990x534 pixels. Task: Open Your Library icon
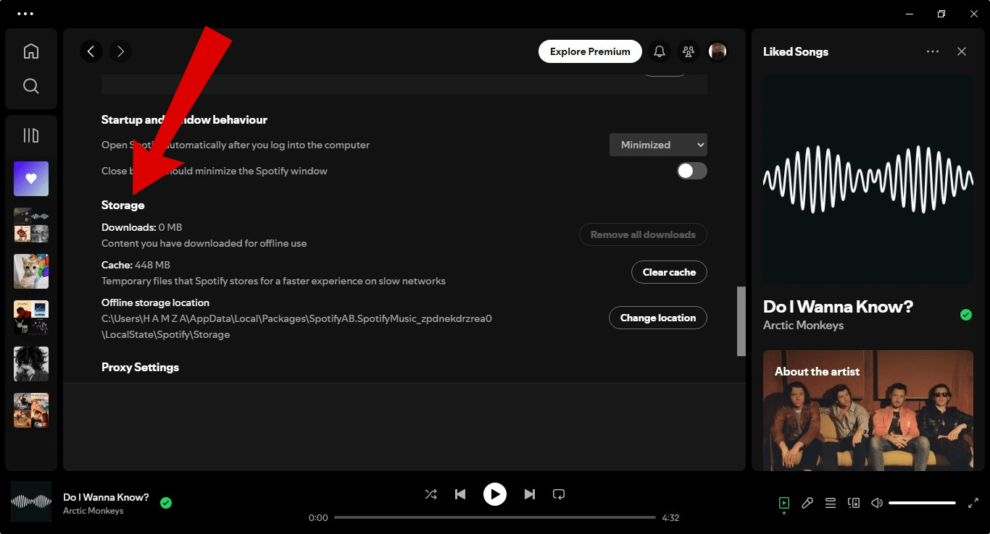click(x=30, y=135)
